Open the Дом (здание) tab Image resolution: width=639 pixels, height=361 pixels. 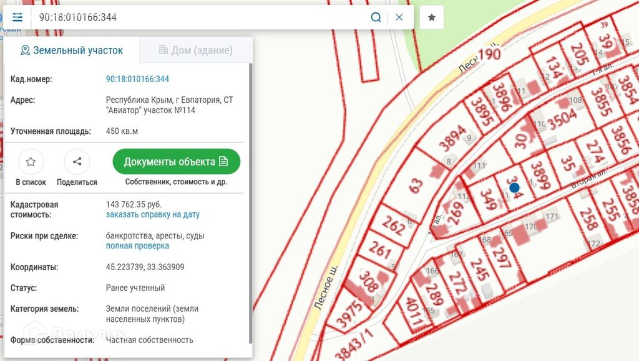tap(195, 50)
